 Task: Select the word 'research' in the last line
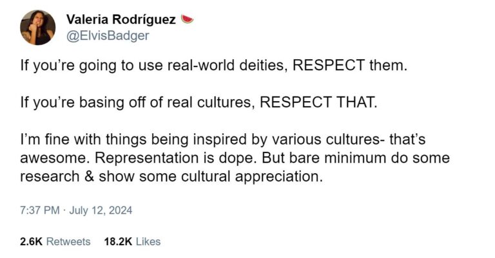coord(50,176)
